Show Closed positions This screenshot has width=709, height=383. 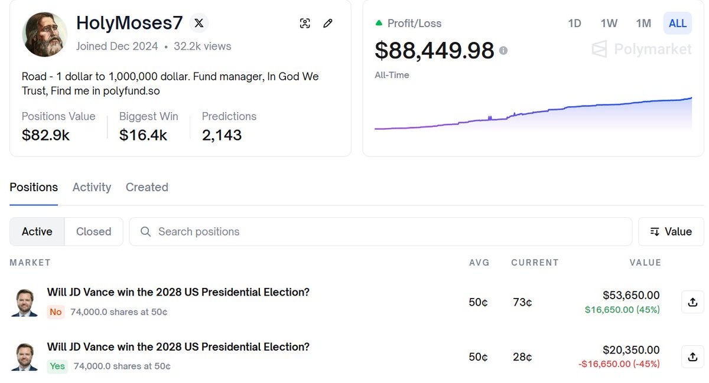pos(93,232)
